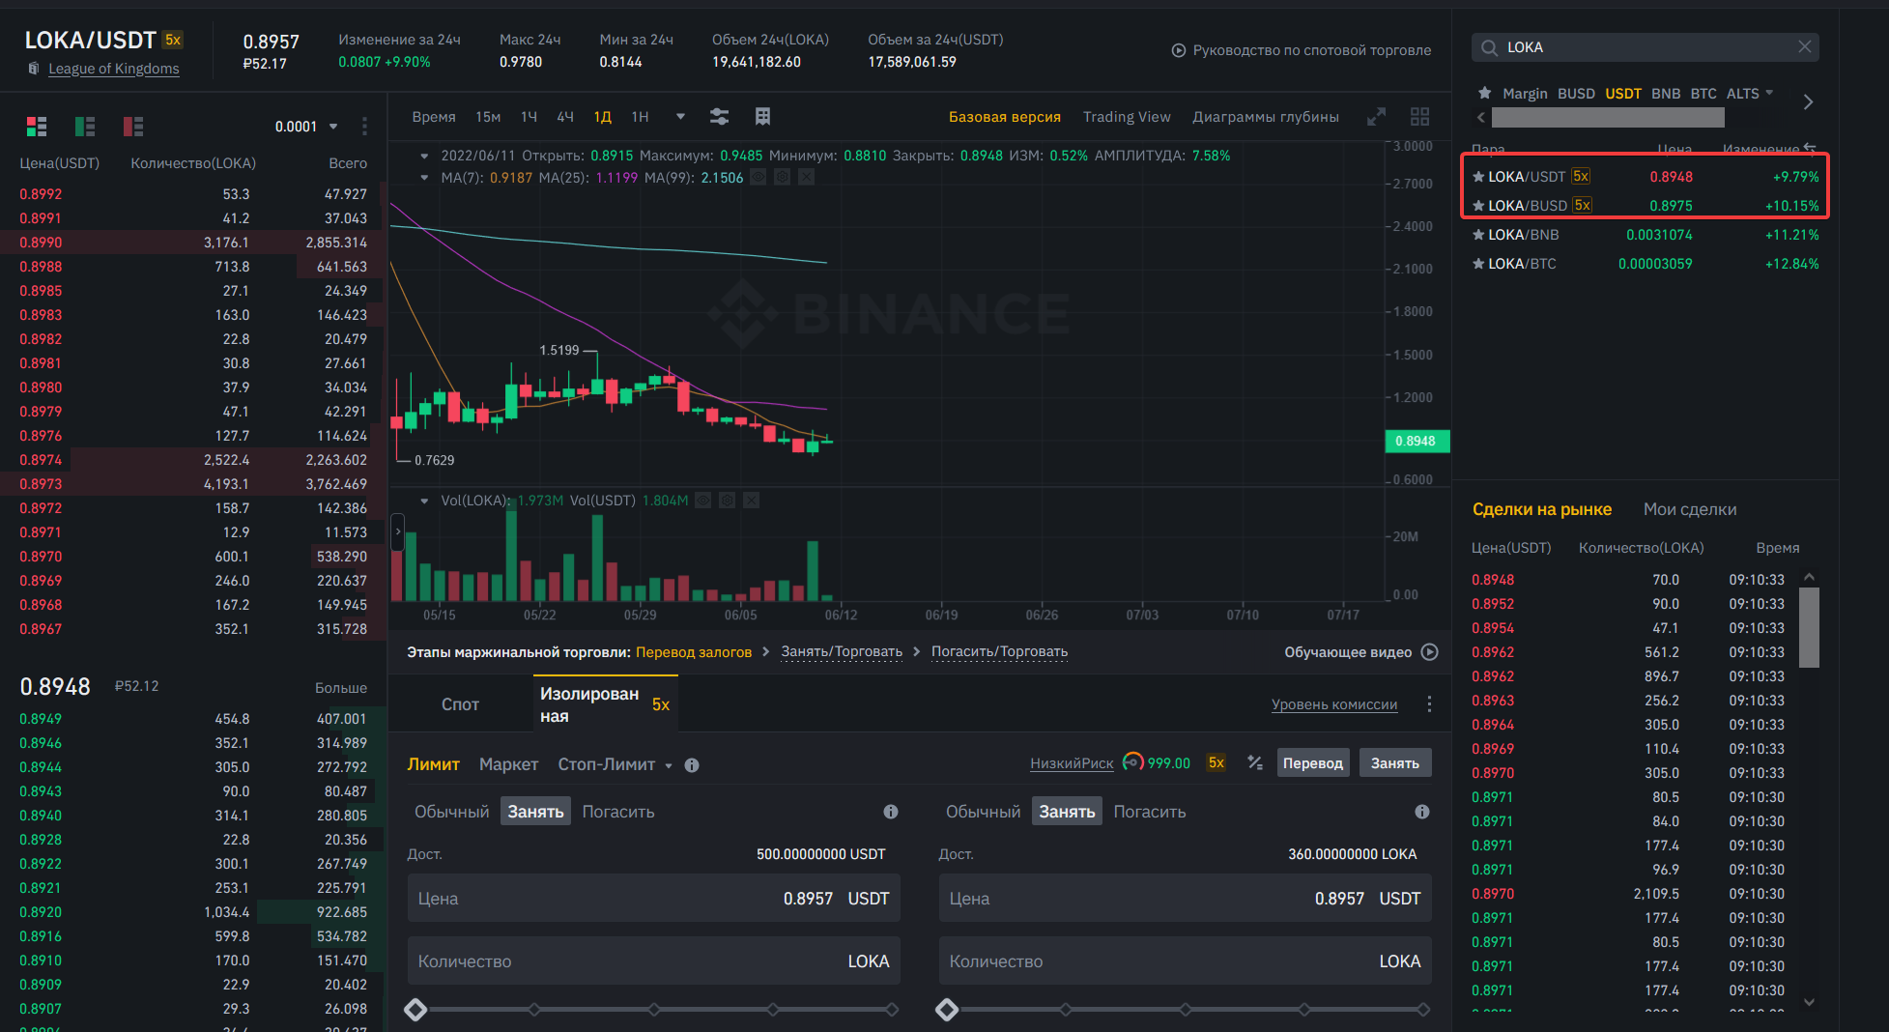
Task: Collapse the Vol indicator legend
Action: click(424, 501)
